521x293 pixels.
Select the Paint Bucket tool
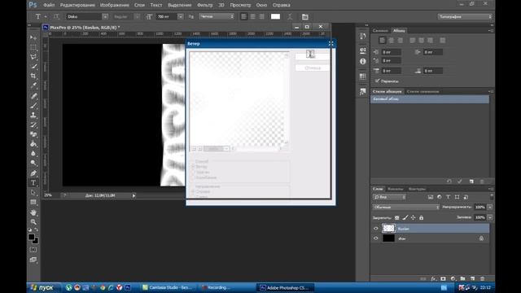[x=33, y=144]
